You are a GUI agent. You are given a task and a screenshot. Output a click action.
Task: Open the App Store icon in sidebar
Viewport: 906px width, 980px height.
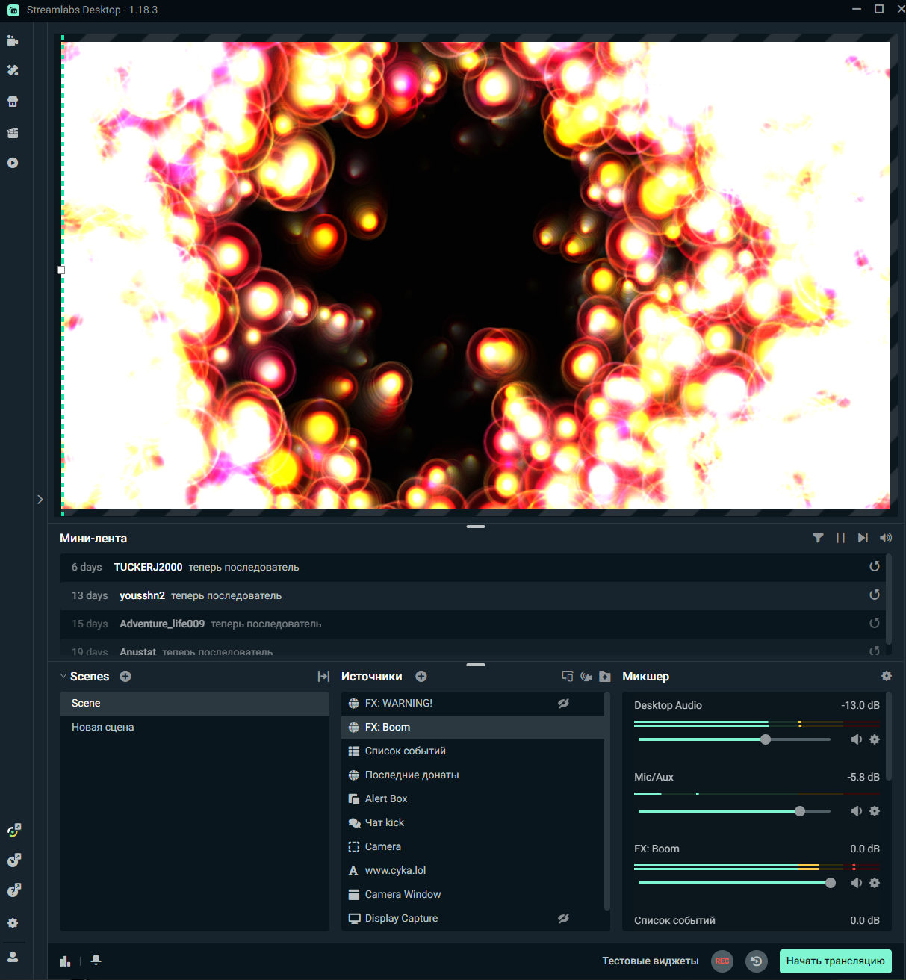(13, 102)
